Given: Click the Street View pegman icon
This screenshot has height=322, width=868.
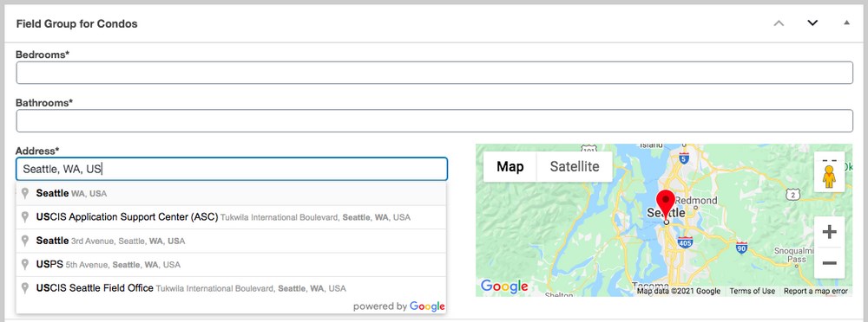Looking at the screenshot, I should click(829, 176).
